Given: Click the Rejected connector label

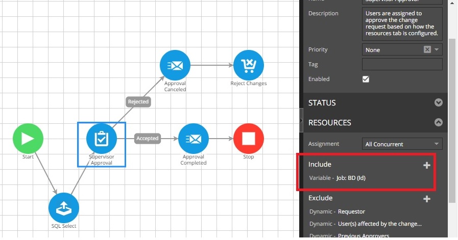Looking at the screenshot, I should point(138,101).
